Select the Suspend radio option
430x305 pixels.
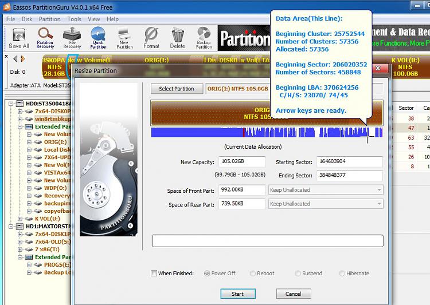pos(298,273)
